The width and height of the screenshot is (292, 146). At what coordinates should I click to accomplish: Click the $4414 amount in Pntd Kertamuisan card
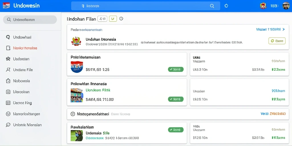98,70
